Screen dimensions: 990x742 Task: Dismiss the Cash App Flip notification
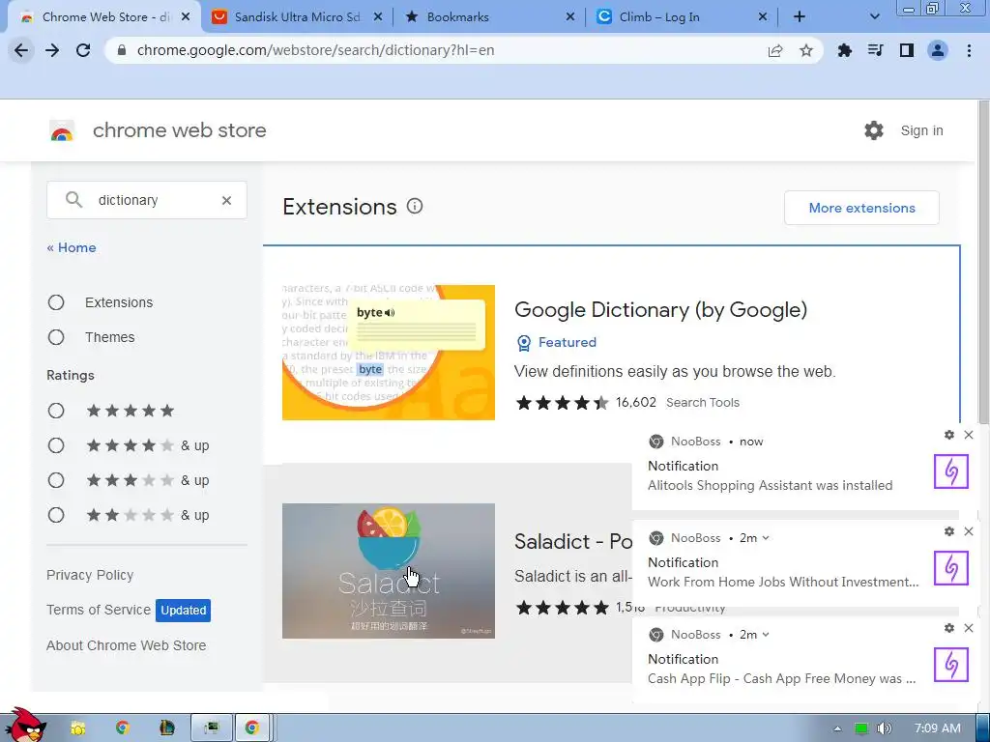[x=969, y=628]
